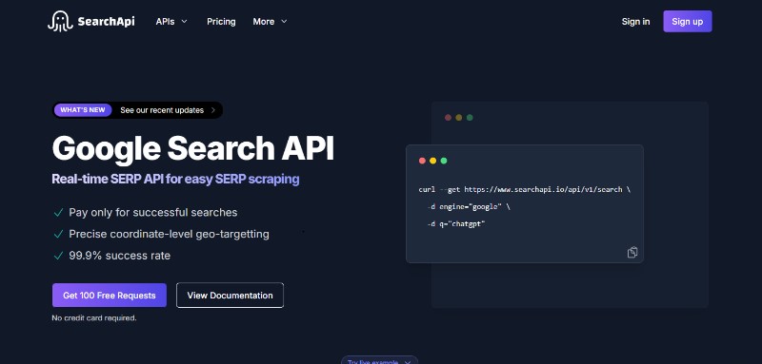The height and width of the screenshot is (364, 762).
Task: Click the q="chatgpt" code line
Action: click(x=456, y=224)
